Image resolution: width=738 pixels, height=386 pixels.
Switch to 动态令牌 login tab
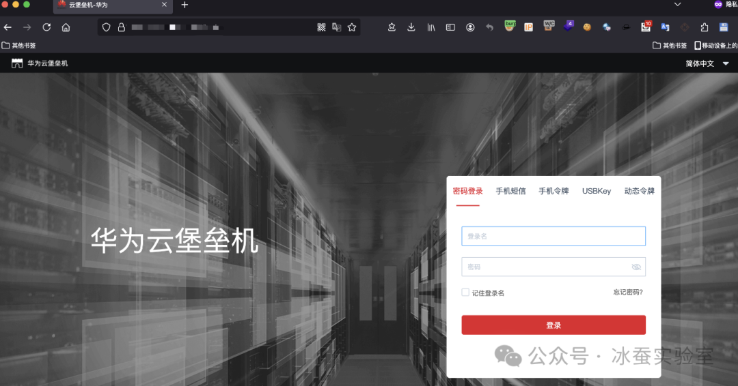[x=639, y=191]
